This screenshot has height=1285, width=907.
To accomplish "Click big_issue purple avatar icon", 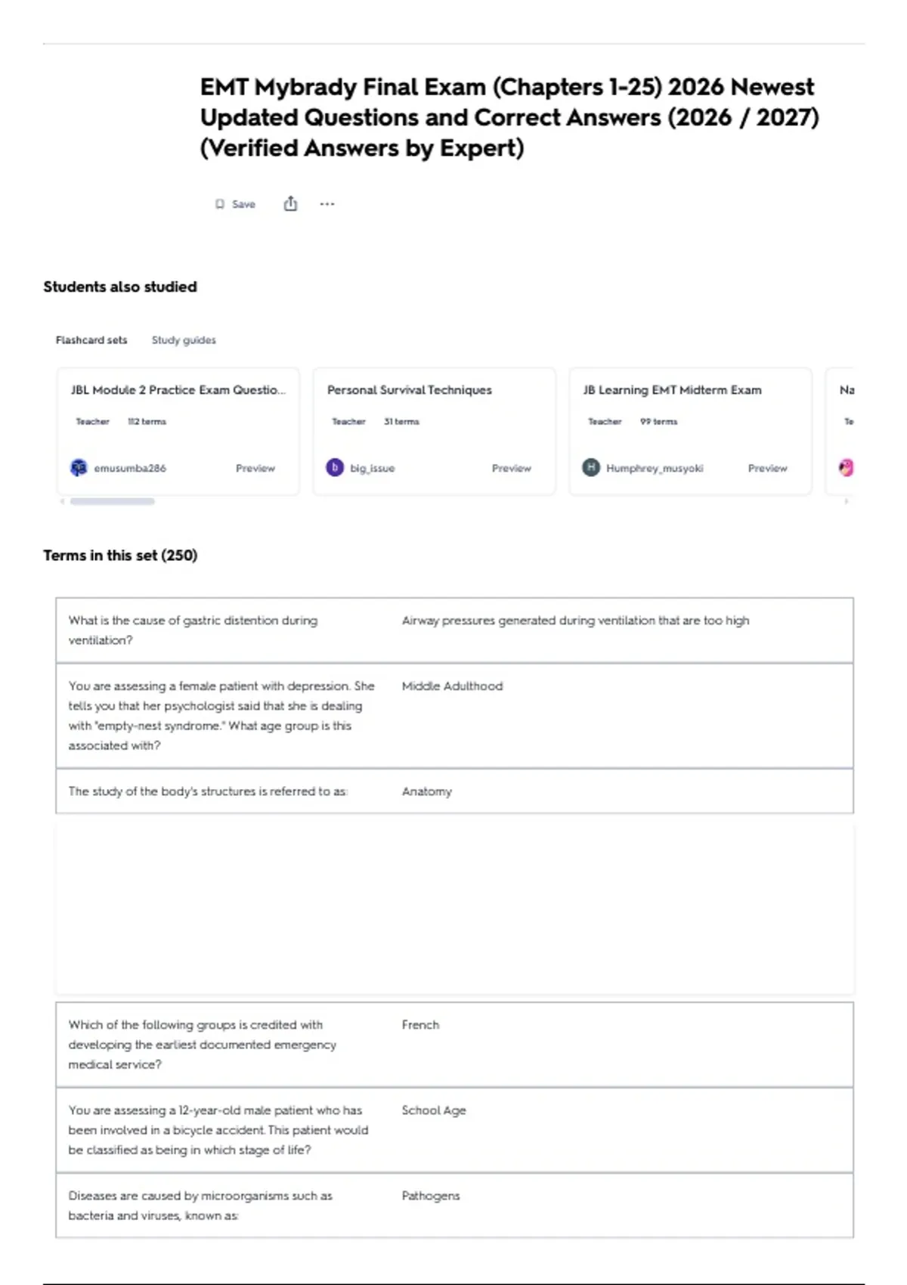I will coord(335,468).
